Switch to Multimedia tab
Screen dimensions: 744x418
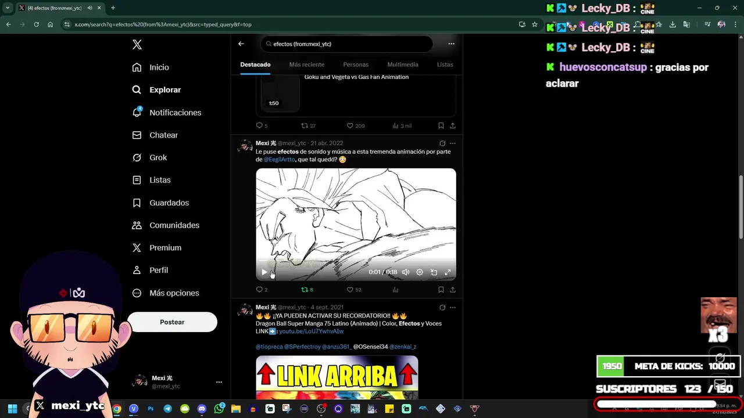(x=403, y=64)
